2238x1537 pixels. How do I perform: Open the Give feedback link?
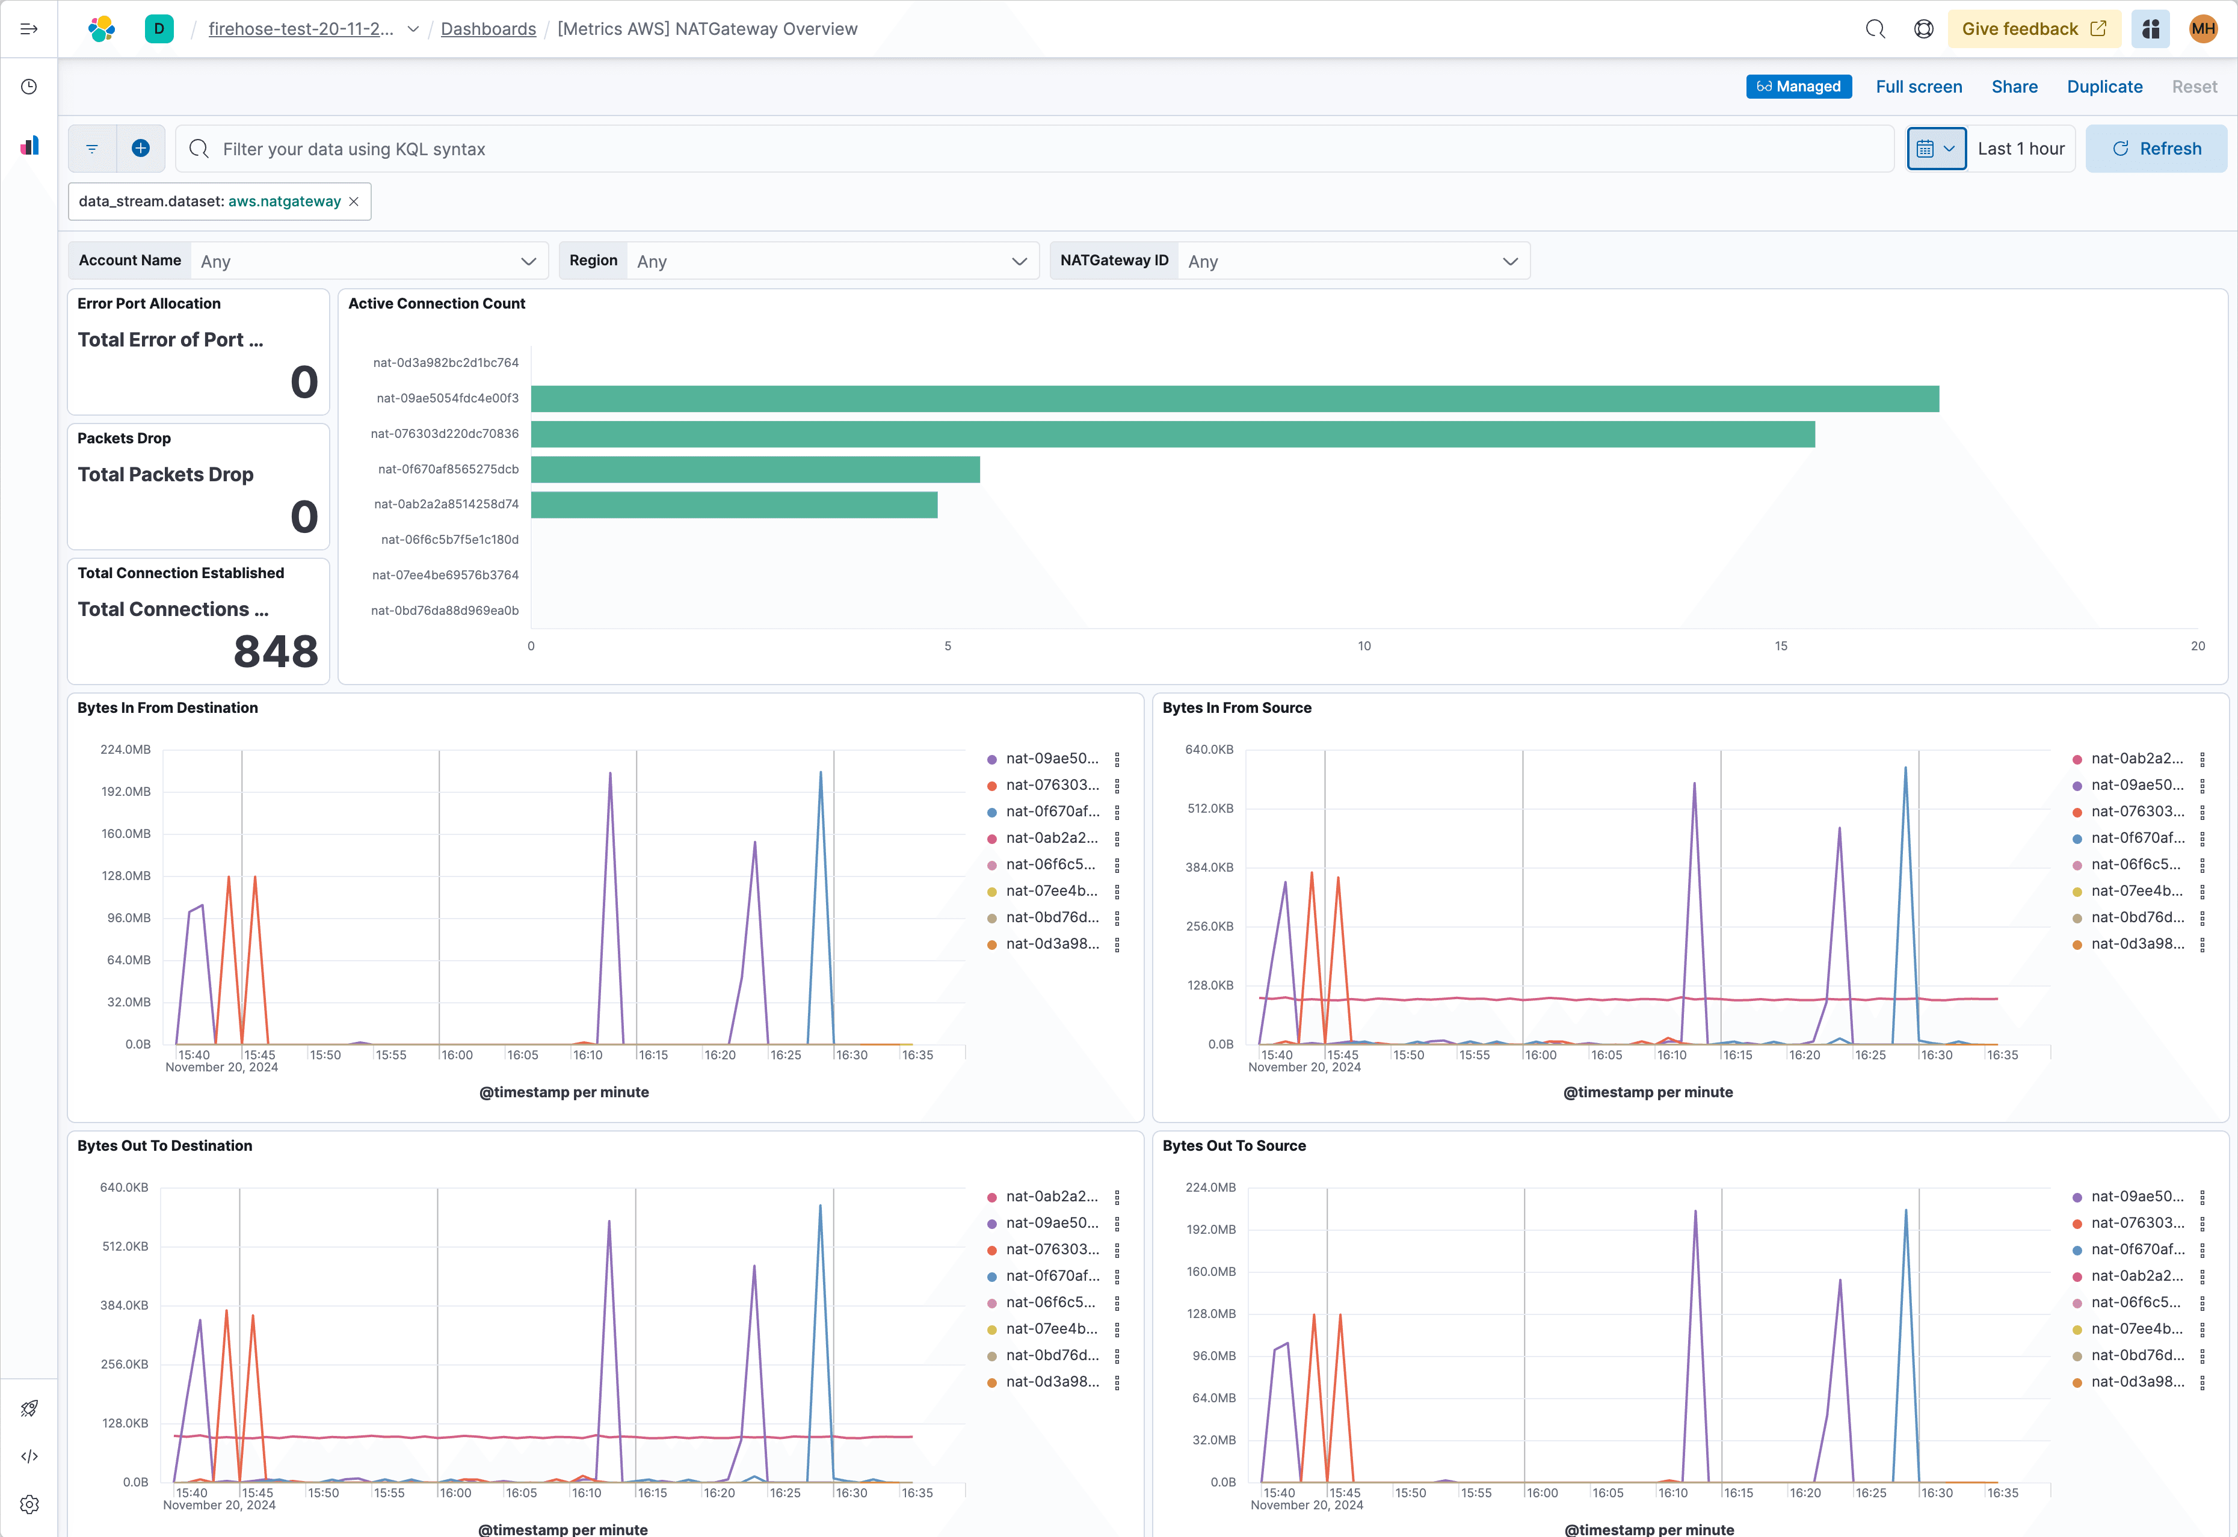point(2034,28)
